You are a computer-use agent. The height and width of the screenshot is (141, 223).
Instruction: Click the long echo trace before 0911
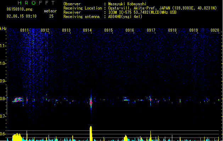(18, 100)
